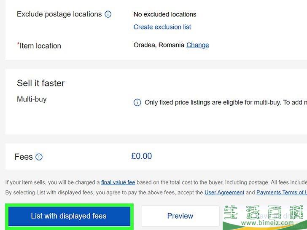Click the Fees label text
Viewport: 307px width, 230px height.
click(24, 157)
